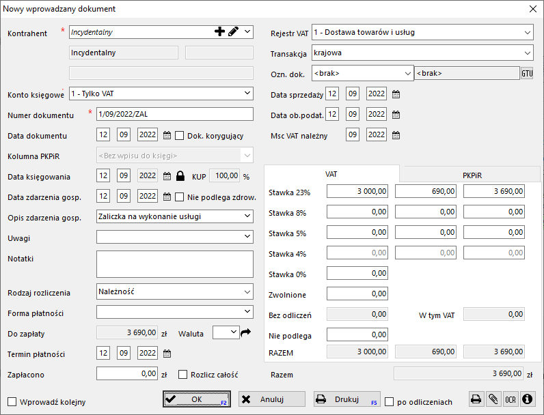544x415 pixels.
Task: Click the paperclip attachment icon
Action: (x=493, y=399)
